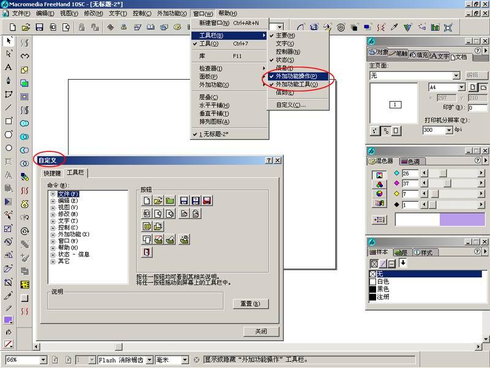Click New document button icon in Customize dialog
Screen dimensions: 490x368
(x=146, y=201)
